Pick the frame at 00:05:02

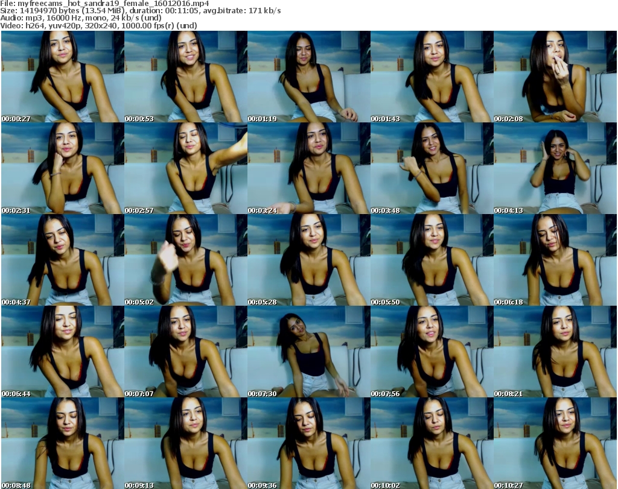click(186, 260)
